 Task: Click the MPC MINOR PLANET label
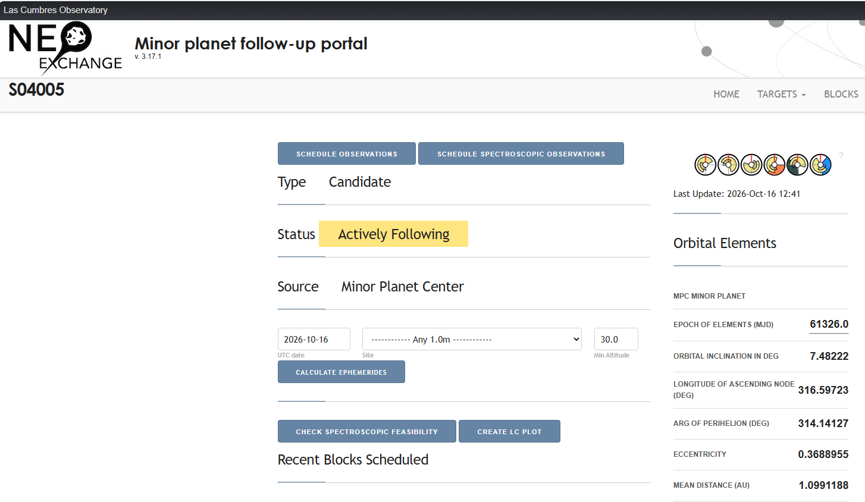[709, 296]
